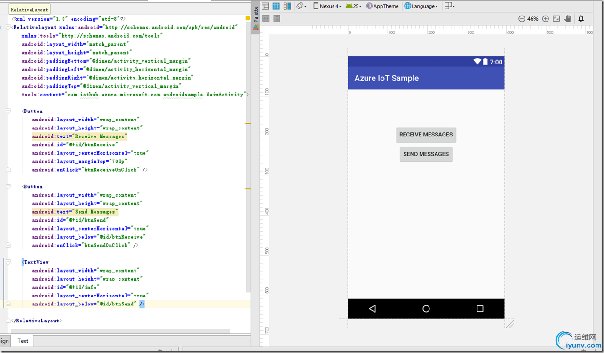Screen dimensions: 604x353
Task: Click the text="Send Messages" attribute line
Action: (x=75, y=212)
